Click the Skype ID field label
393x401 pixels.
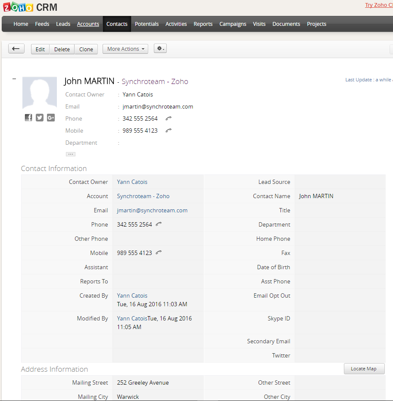pyautogui.click(x=279, y=318)
